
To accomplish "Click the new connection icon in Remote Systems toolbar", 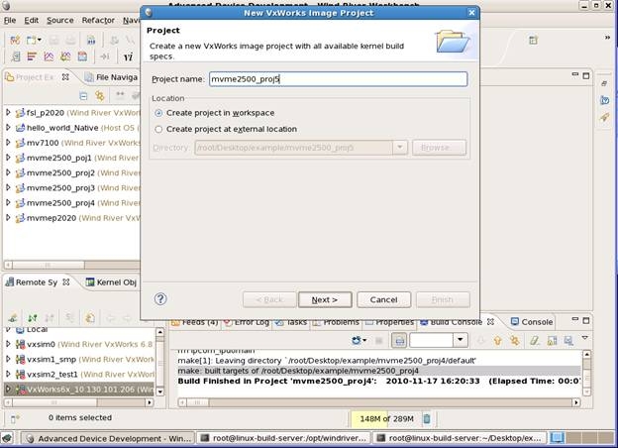I will tap(90, 317).
